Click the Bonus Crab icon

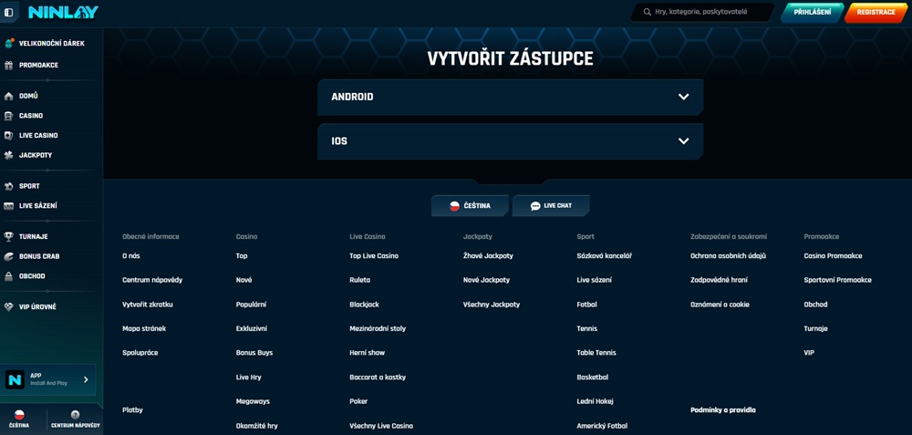pyautogui.click(x=8, y=256)
